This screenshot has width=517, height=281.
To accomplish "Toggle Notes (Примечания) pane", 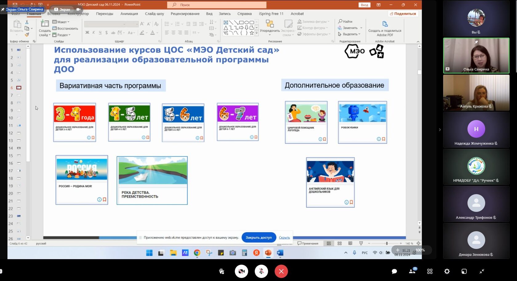I will [x=308, y=243].
